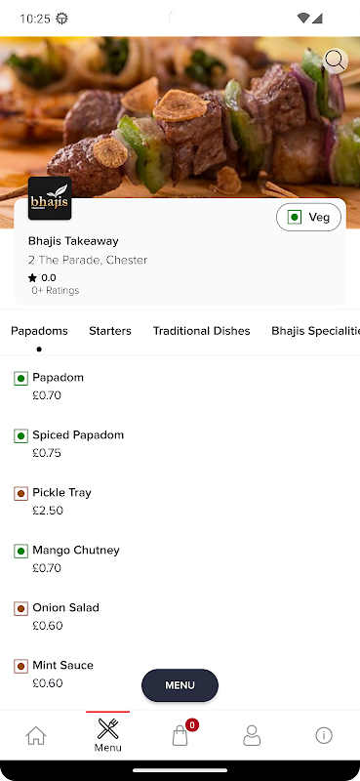Tap the kebab banner photo
The image size is (360, 781).
click(180, 119)
